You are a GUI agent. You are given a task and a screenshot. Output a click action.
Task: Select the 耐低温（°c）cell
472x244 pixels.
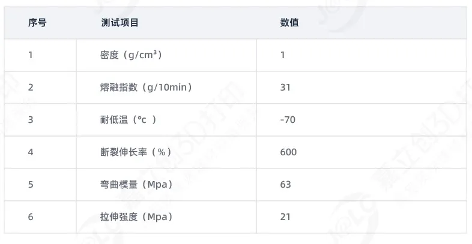coord(129,120)
